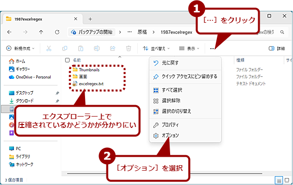Open the 表示 view dropdown
Viewport: 293px width, 185px height.
pos(189,49)
